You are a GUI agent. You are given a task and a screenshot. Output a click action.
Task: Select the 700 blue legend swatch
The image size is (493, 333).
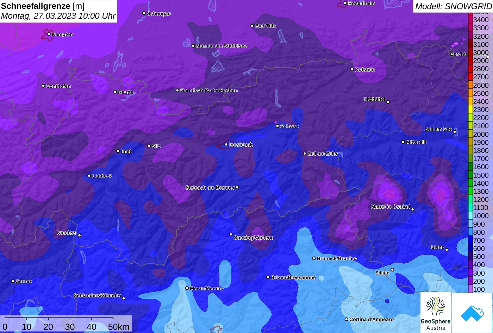(x=470, y=240)
